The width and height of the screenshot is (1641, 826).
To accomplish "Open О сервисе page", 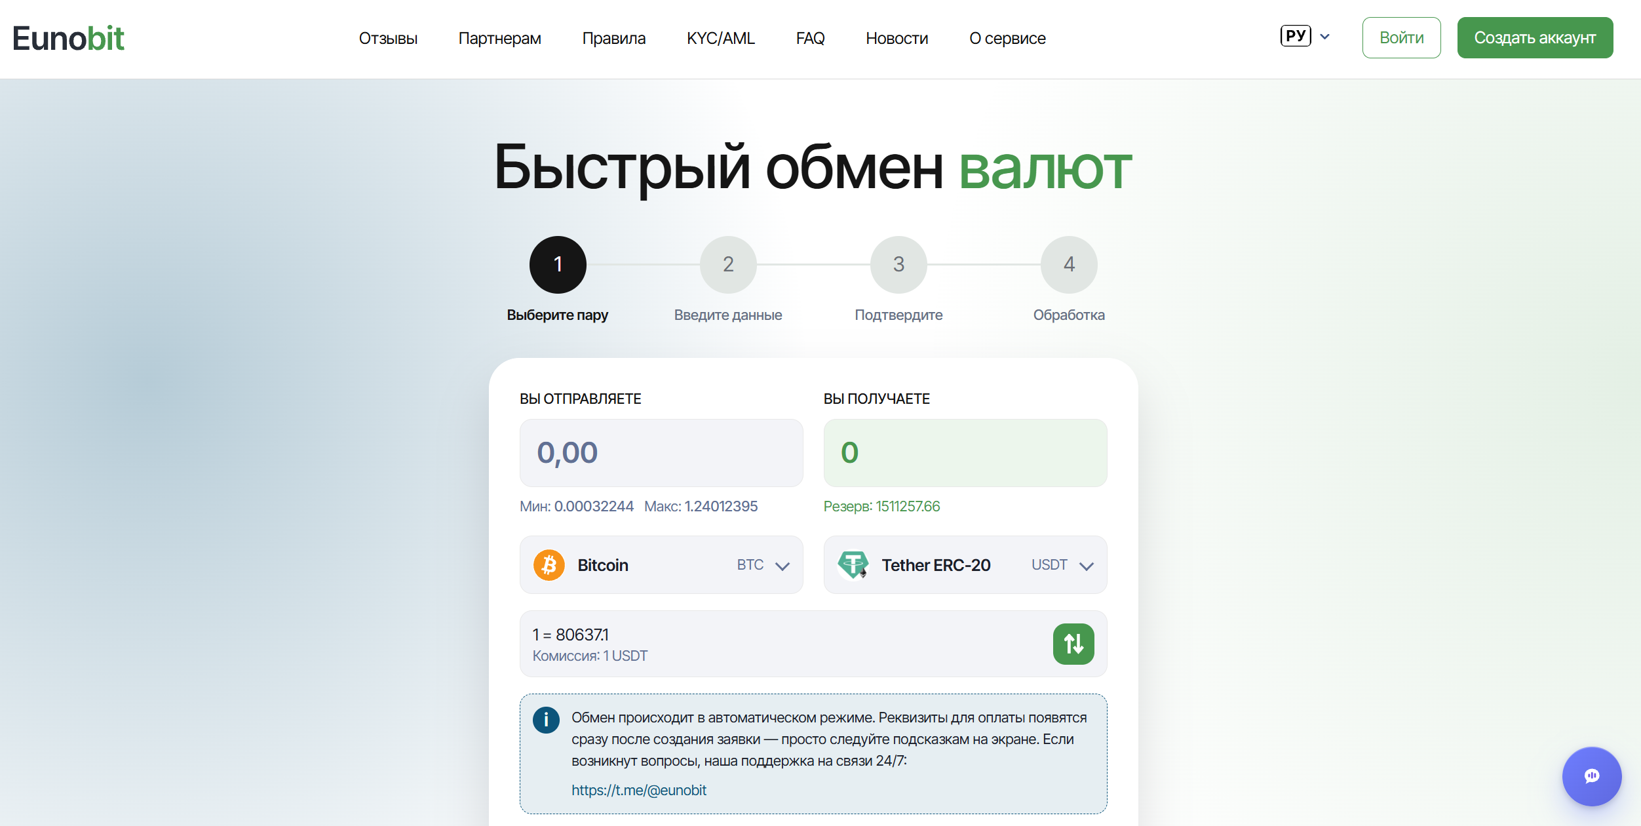I will pos(1007,38).
